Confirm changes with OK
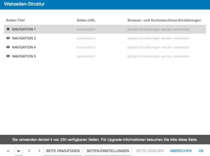The width and height of the screenshot is (210, 156). coord(201,151)
